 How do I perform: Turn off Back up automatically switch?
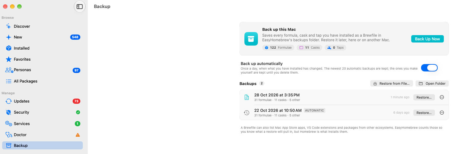coord(429,68)
